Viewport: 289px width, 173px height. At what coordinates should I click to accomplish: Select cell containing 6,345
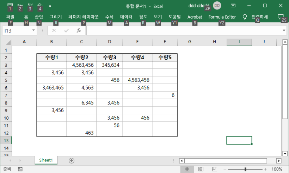(81, 103)
